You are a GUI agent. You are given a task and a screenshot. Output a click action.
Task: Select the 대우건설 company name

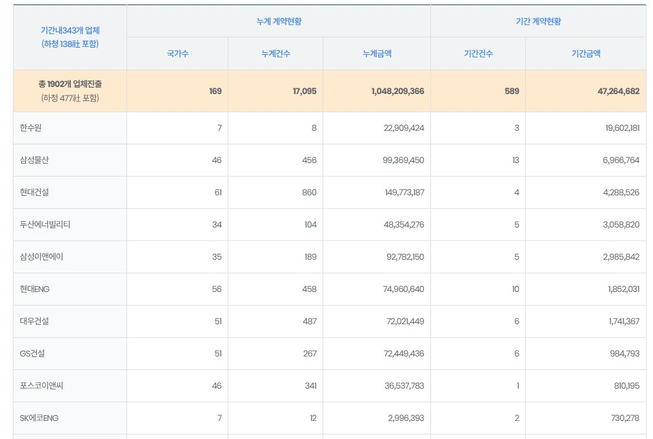34,322
